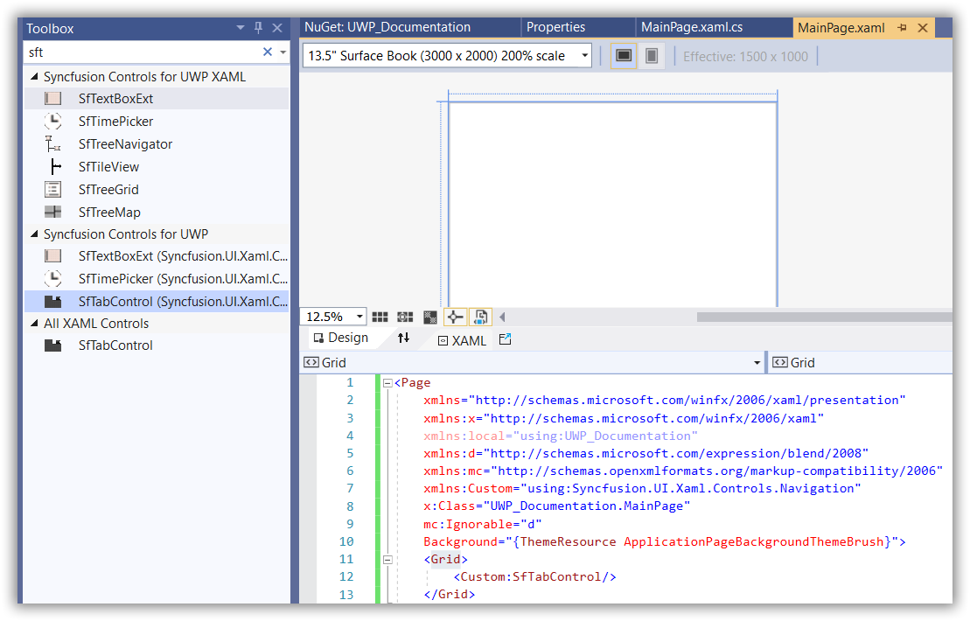
Task: Click the toolbox search field
Action: 143,52
